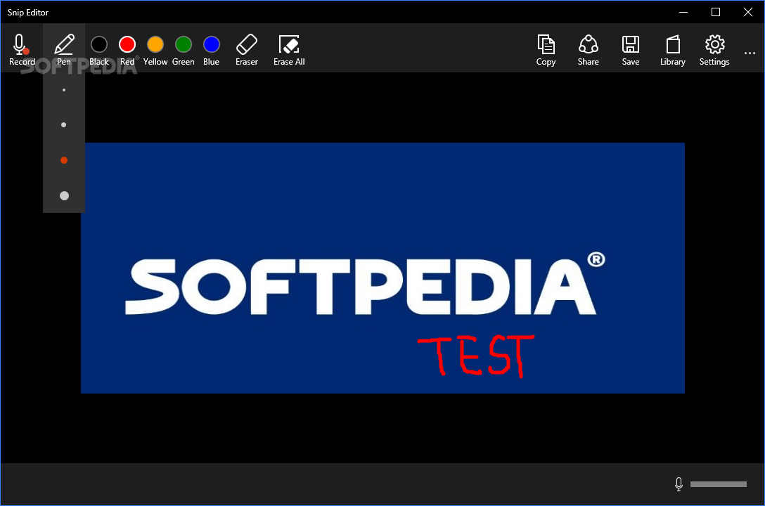Open the Library

coord(673,49)
